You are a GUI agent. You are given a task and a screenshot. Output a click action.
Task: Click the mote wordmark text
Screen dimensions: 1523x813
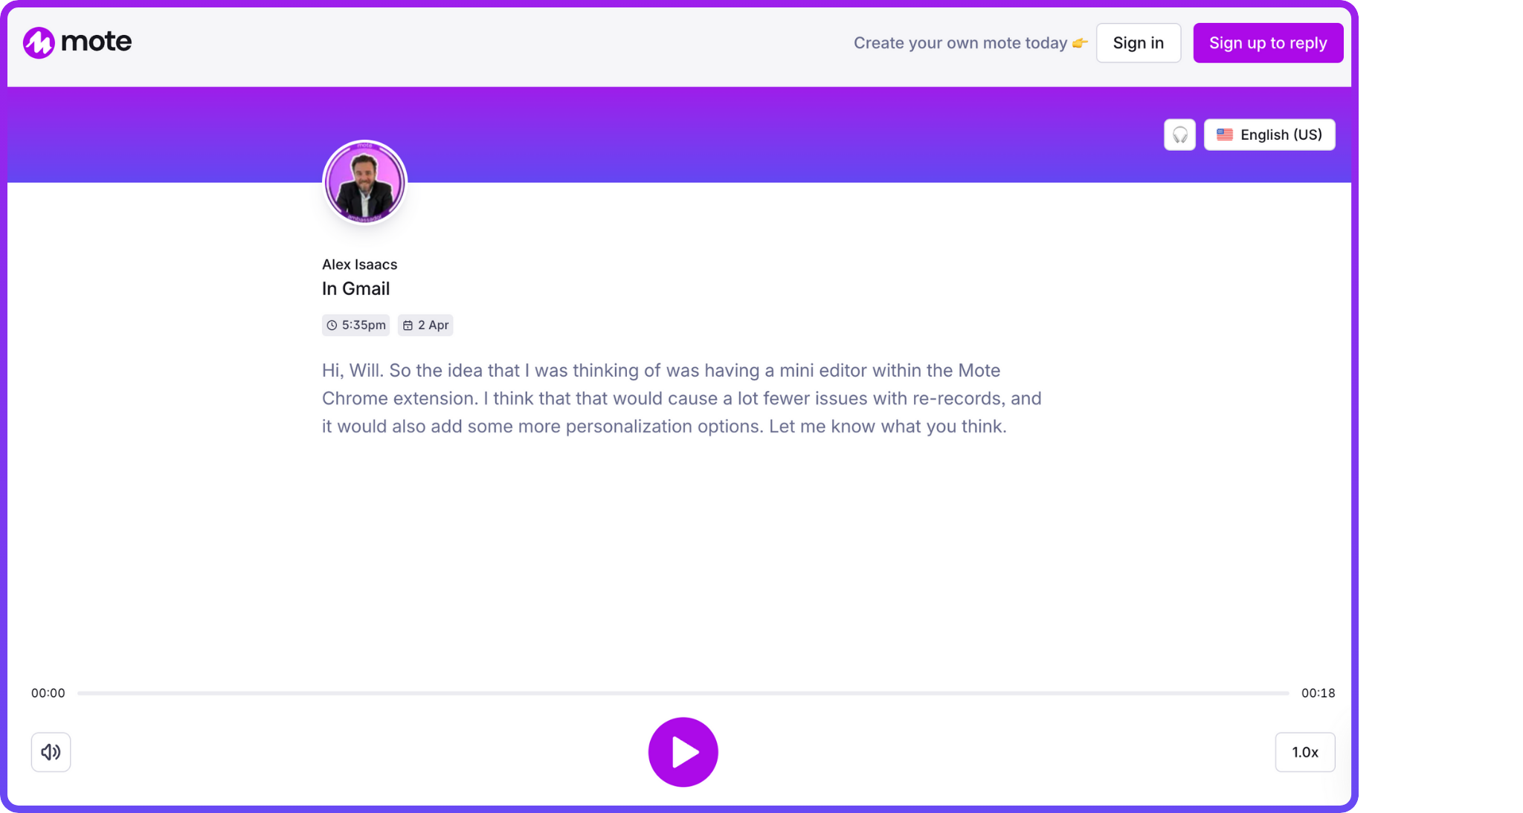tap(96, 42)
